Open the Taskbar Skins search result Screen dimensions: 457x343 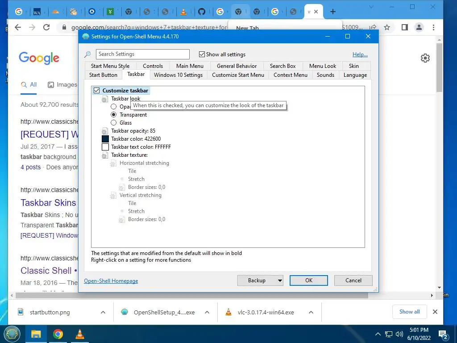pos(48,203)
